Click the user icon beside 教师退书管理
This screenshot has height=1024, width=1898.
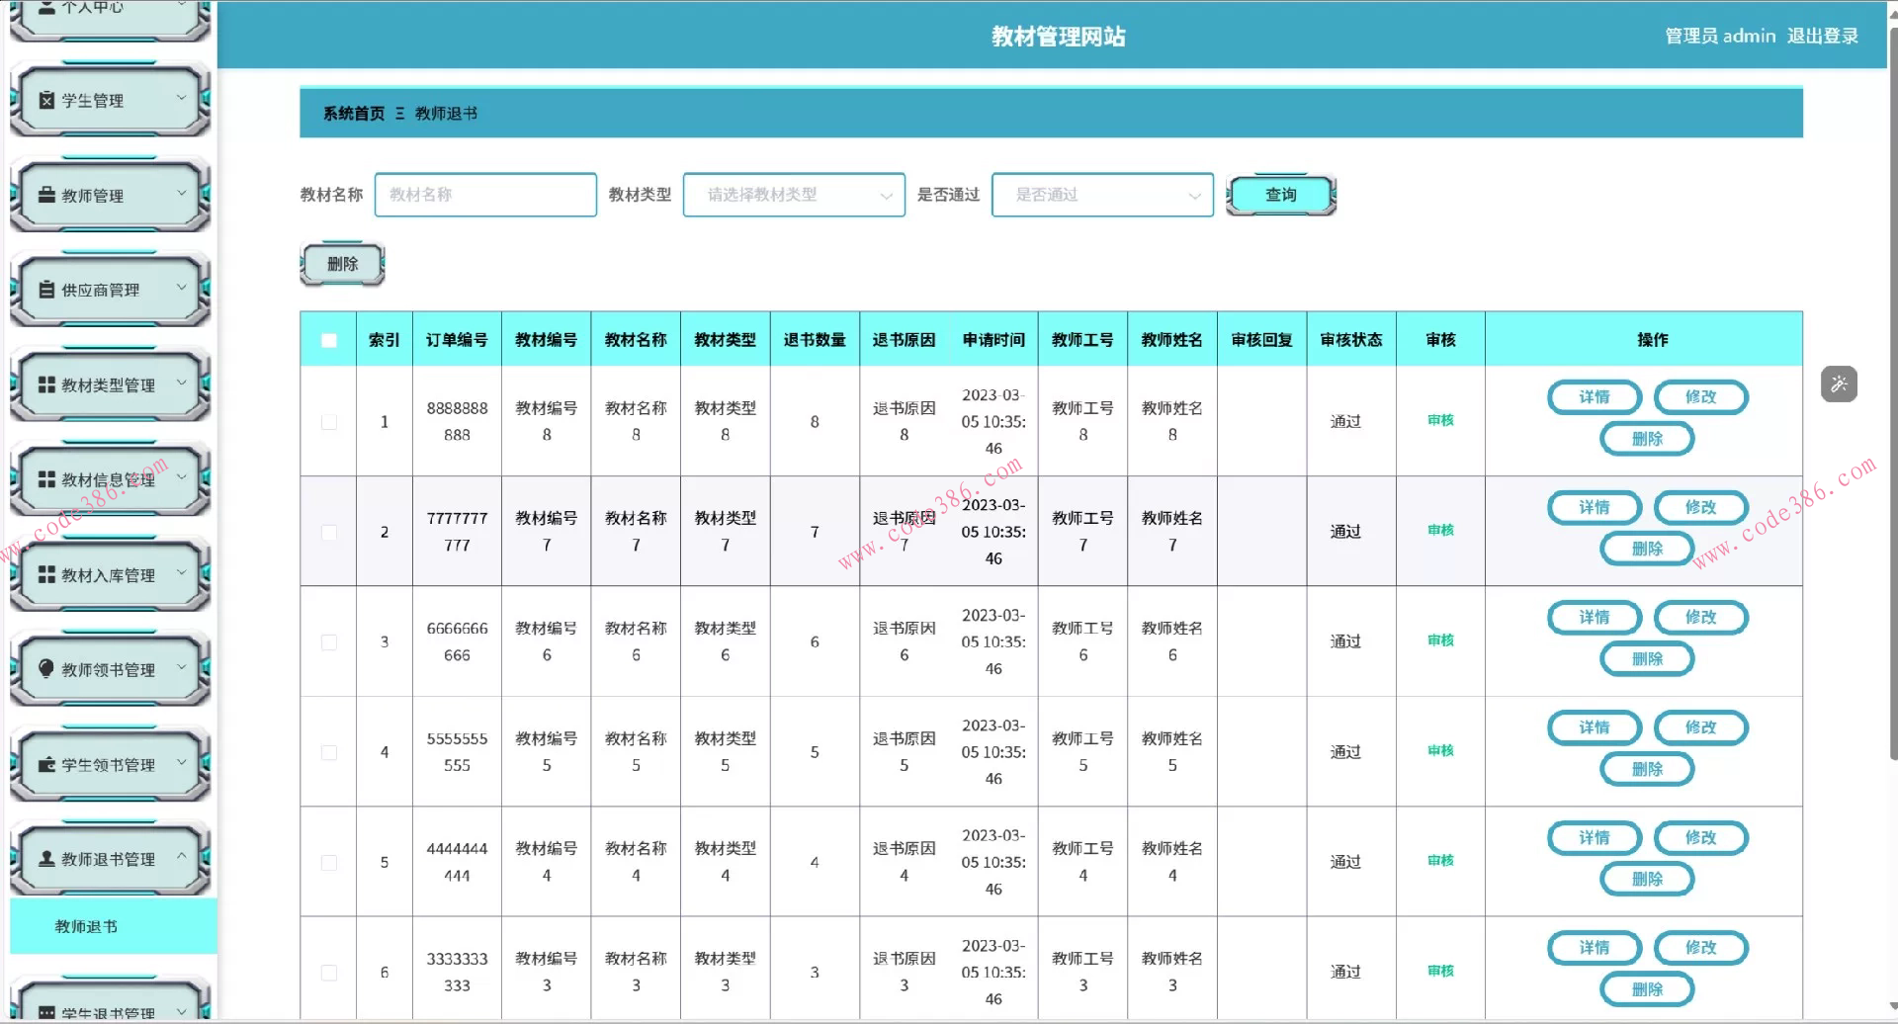coord(46,859)
